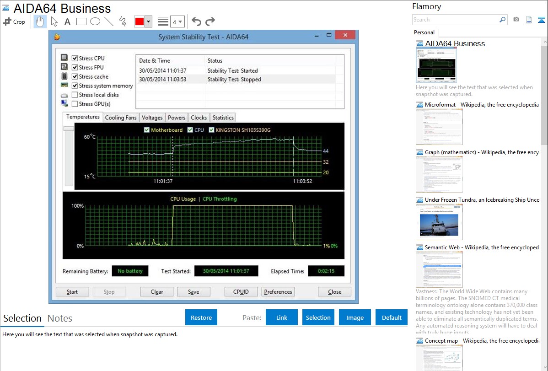Click the red color swatch
Viewport: 548px width, 371px height.
(x=140, y=22)
